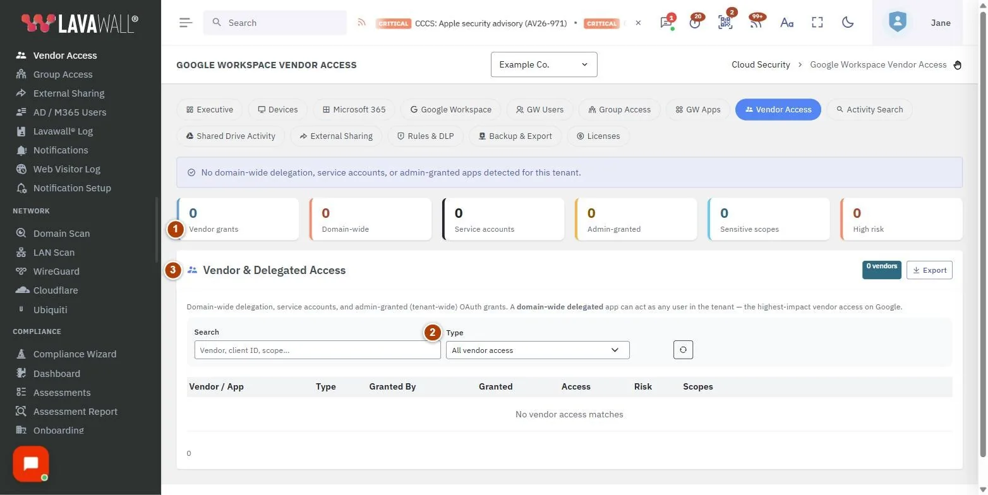Click the Lavawall logo
Viewport: 988px width, 495px height.
(79, 23)
